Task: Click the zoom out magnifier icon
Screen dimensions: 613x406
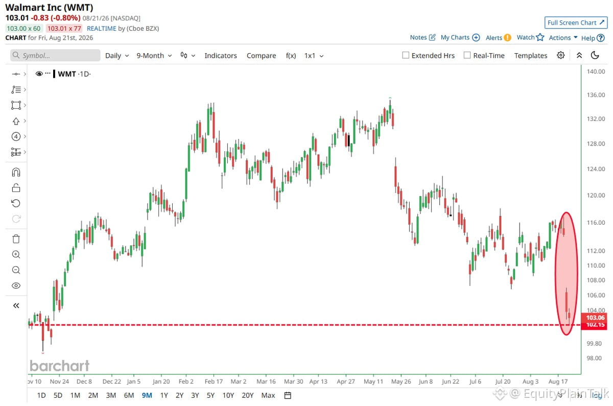Action: click(x=16, y=270)
